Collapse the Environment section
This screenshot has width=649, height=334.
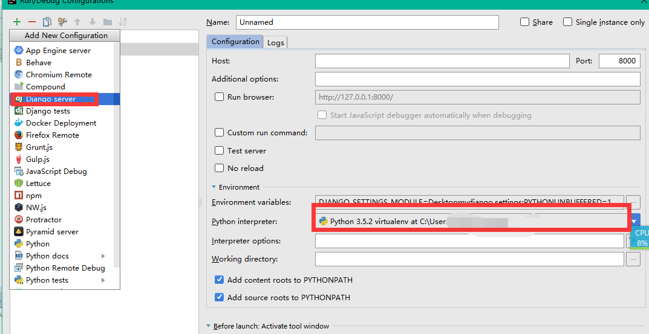[214, 187]
